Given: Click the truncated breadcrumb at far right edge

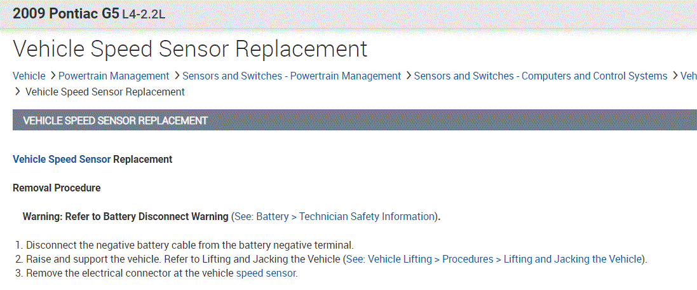Looking at the screenshot, I should 689,76.
